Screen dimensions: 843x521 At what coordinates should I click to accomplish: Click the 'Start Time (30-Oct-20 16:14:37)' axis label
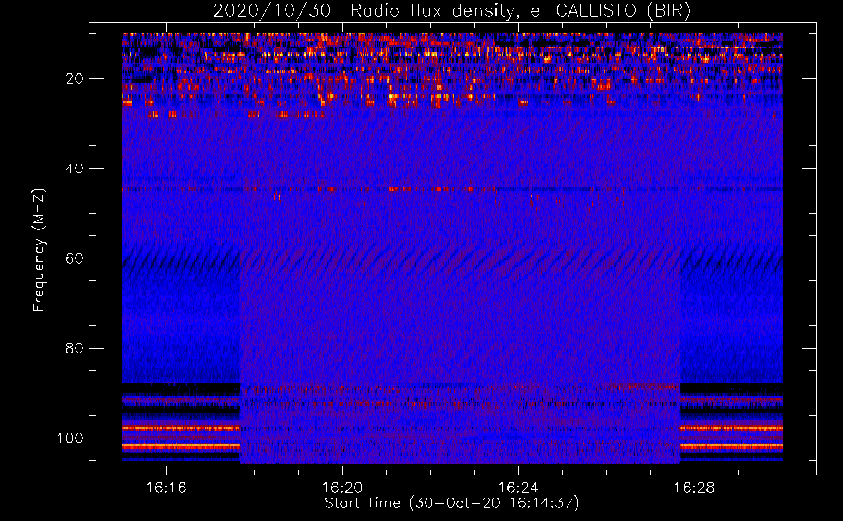452,503
